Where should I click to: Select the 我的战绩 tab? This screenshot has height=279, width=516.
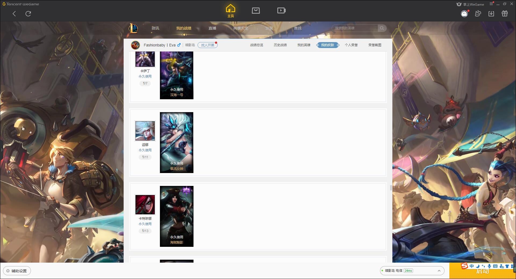coord(184,28)
